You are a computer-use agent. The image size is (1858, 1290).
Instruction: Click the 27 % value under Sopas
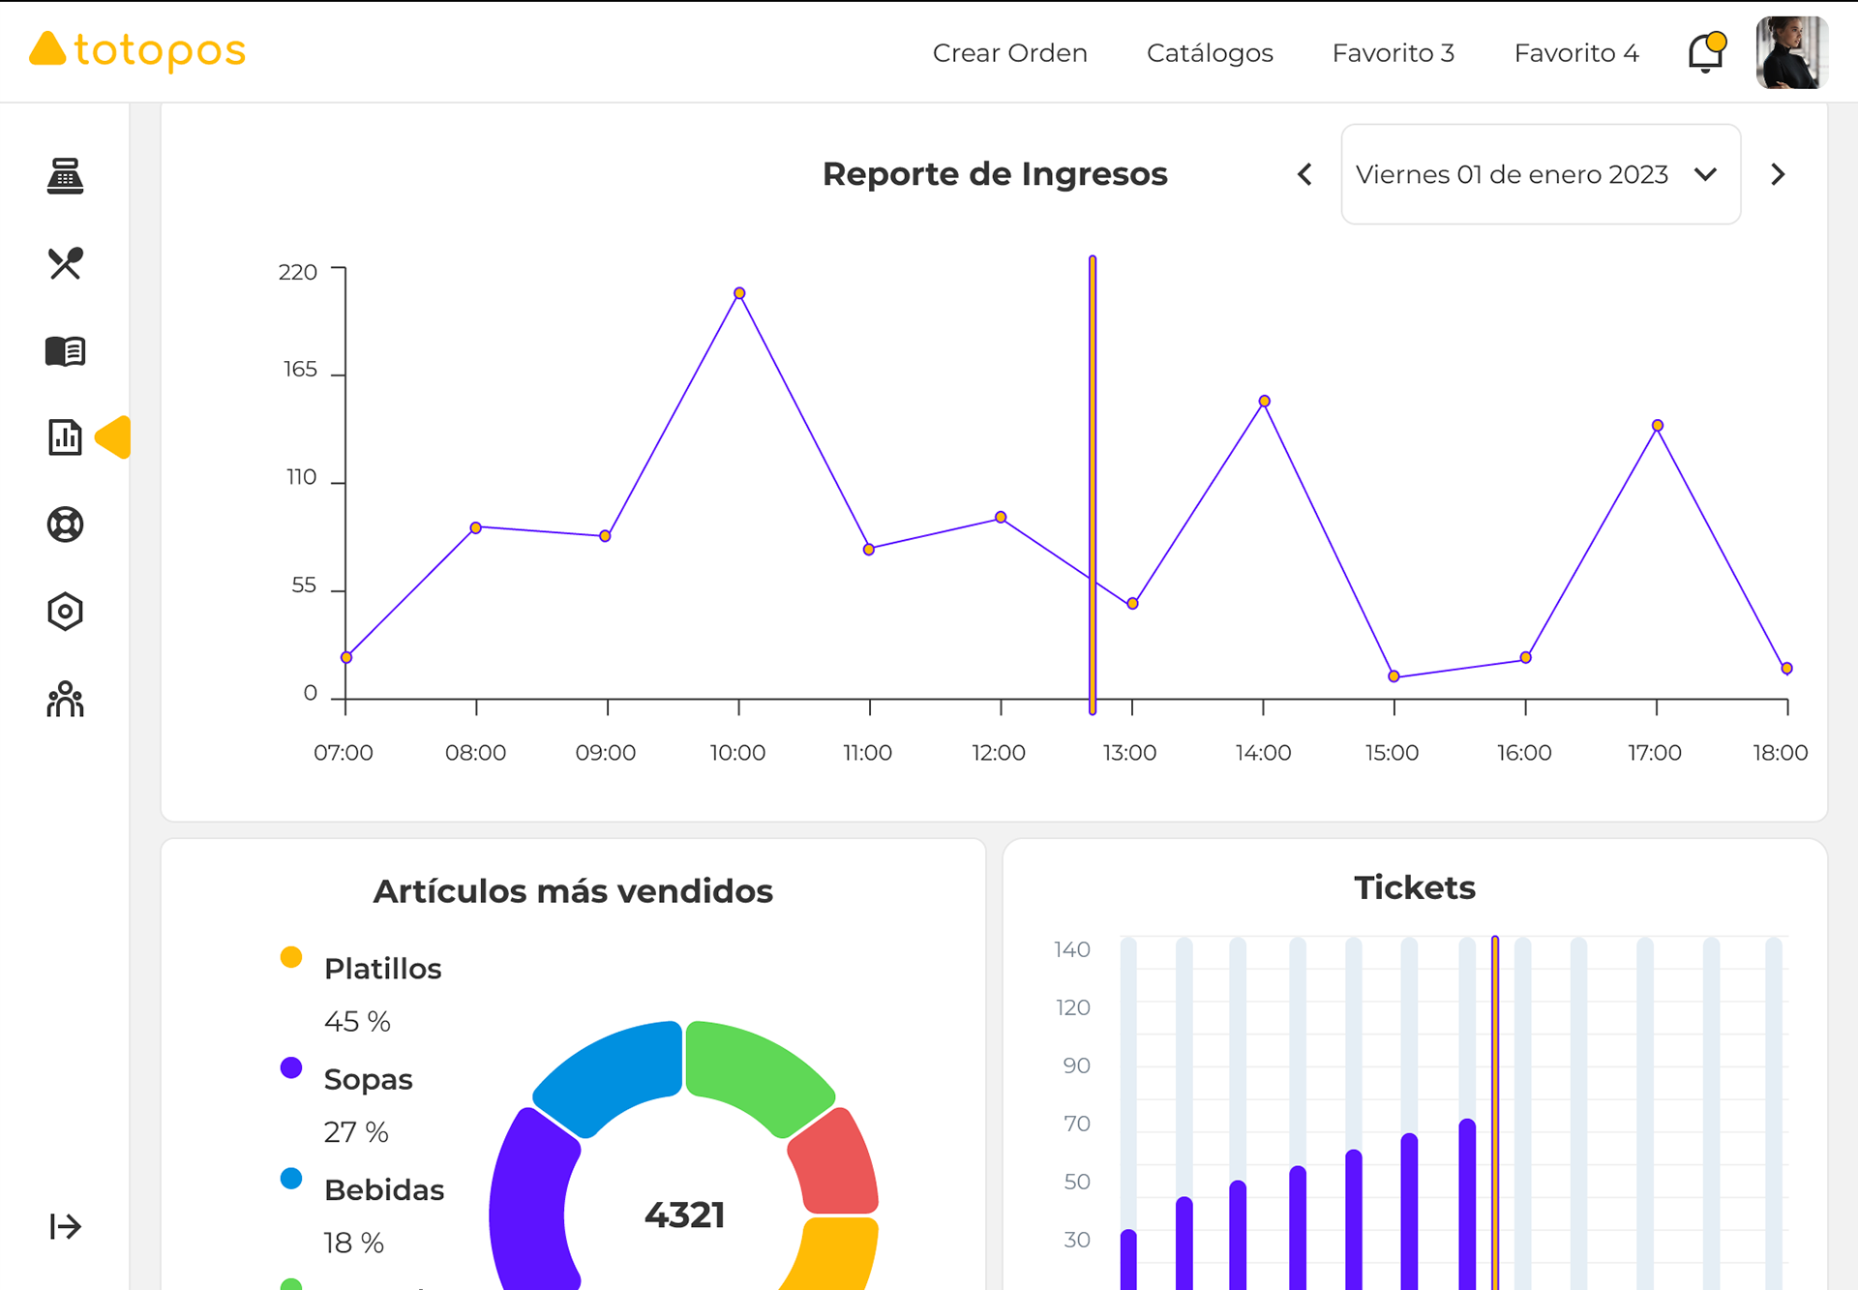click(x=356, y=1131)
